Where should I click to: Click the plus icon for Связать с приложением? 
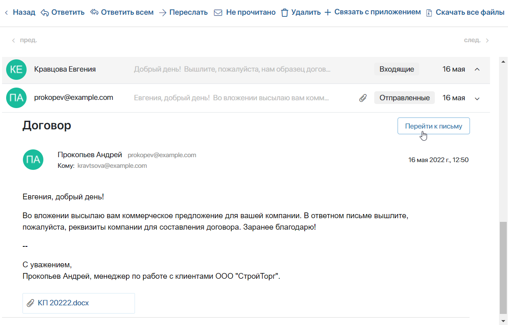click(x=328, y=13)
